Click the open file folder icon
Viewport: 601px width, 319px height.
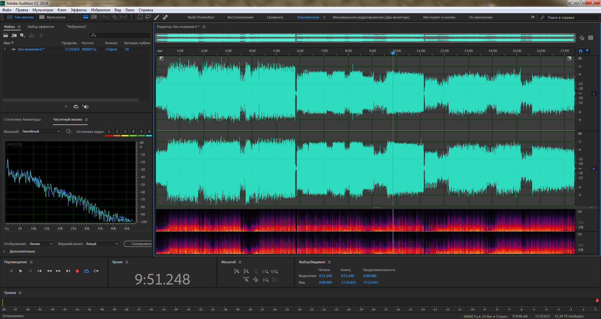6,35
